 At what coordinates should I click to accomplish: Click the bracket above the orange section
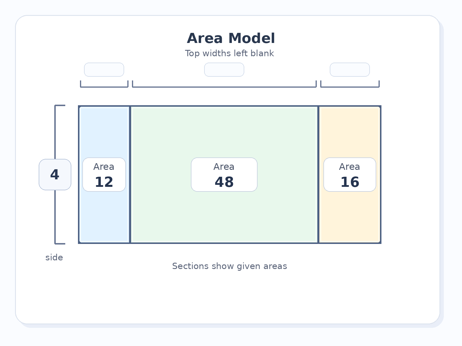pos(350,84)
